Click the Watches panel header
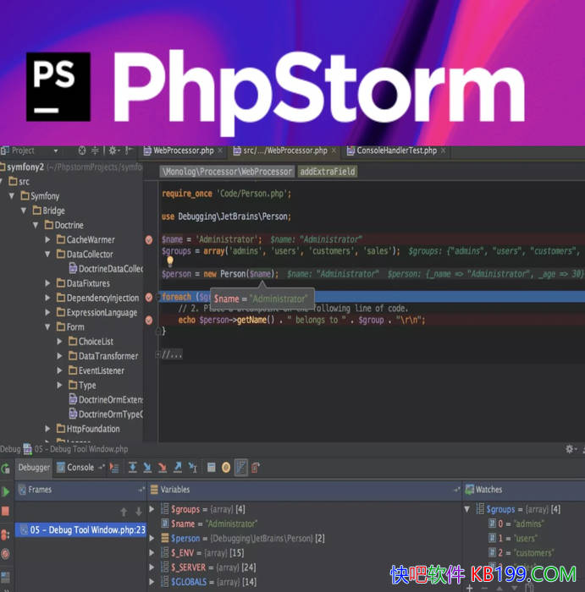This screenshot has height=592, width=585. (524, 490)
